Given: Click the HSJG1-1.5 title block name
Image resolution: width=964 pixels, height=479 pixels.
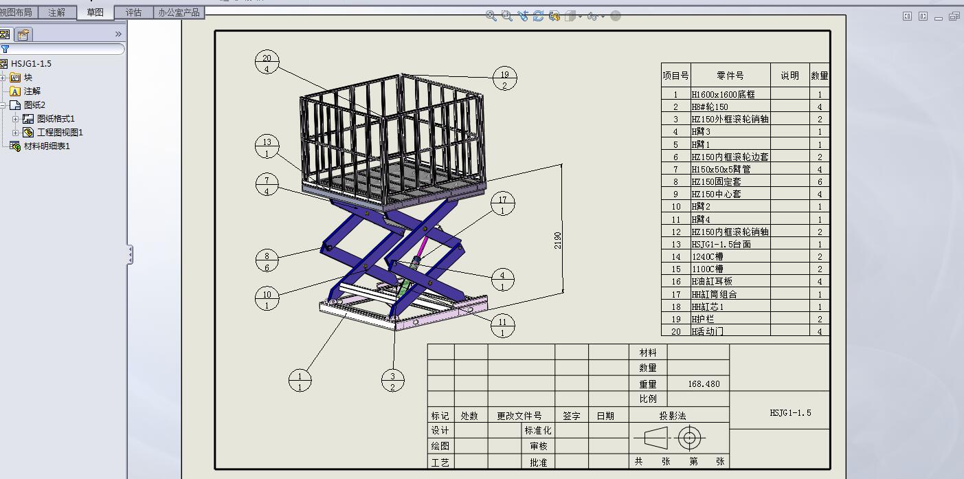Looking at the screenshot, I should pos(790,413).
